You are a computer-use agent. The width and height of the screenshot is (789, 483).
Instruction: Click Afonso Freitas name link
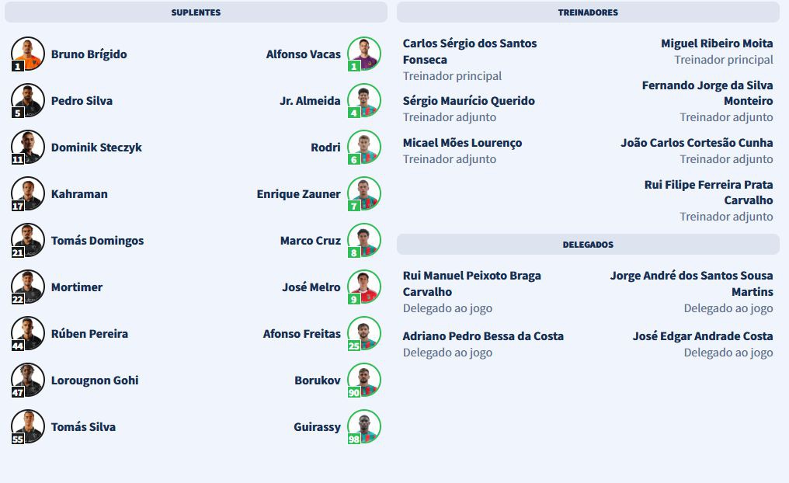[x=301, y=334]
